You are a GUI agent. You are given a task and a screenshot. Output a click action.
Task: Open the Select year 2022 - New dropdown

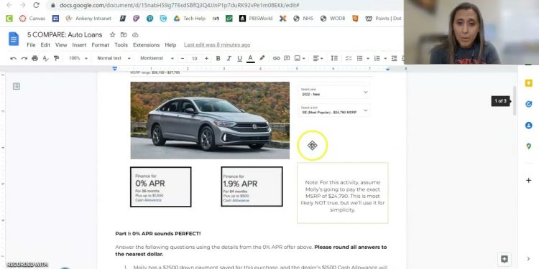click(x=333, y=92)
